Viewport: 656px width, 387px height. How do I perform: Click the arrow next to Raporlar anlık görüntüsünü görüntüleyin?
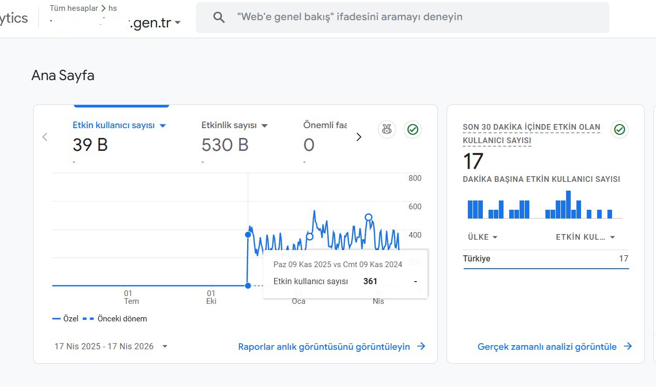point(421,347)
